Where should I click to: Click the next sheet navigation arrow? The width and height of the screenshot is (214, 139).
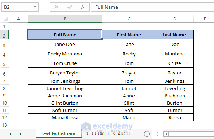(21, 134)
